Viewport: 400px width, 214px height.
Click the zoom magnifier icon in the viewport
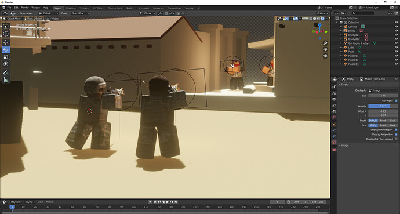tap(325, 43)
